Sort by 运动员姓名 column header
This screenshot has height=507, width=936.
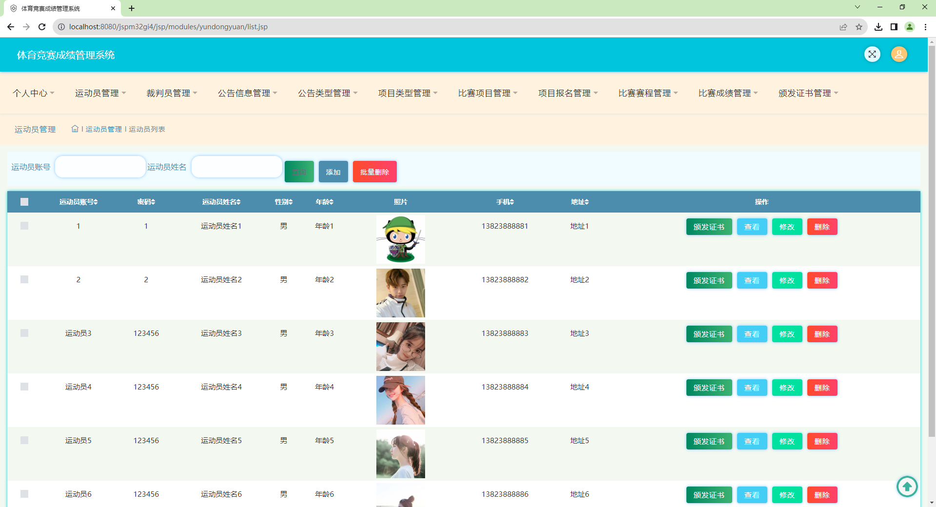[221, 202]
